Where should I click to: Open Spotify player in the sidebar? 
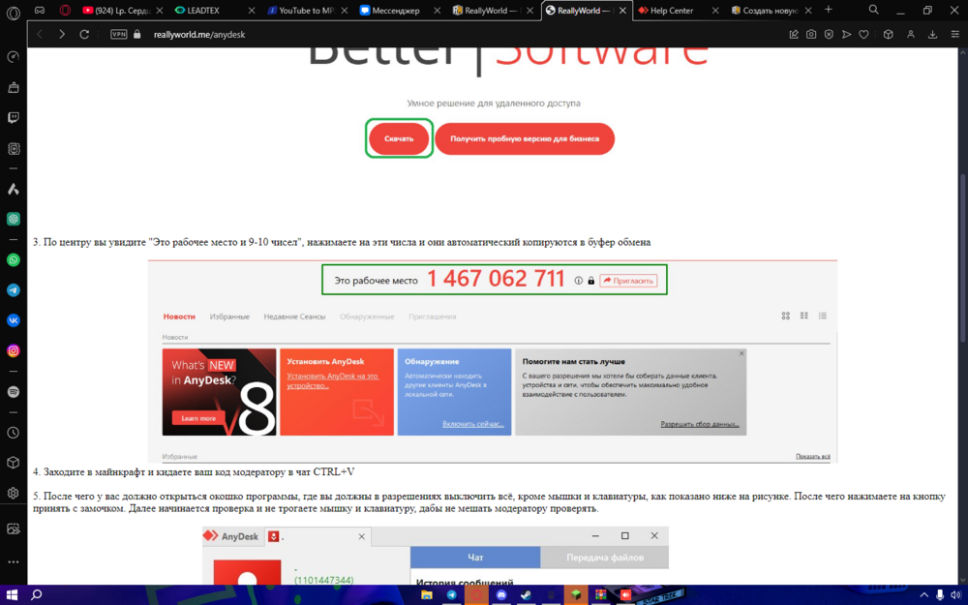point(13,392)
